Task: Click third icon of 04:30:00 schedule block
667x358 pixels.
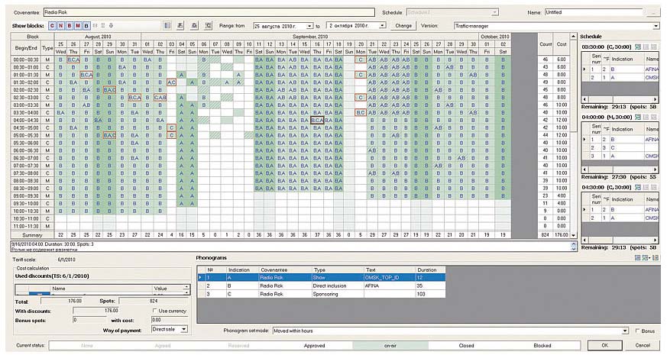Action: coord(654,187)
